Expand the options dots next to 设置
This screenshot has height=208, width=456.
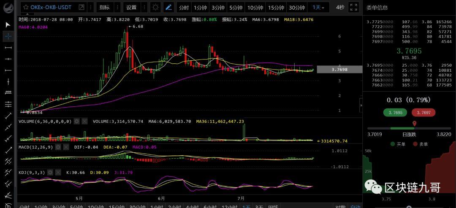click(144, 8)
